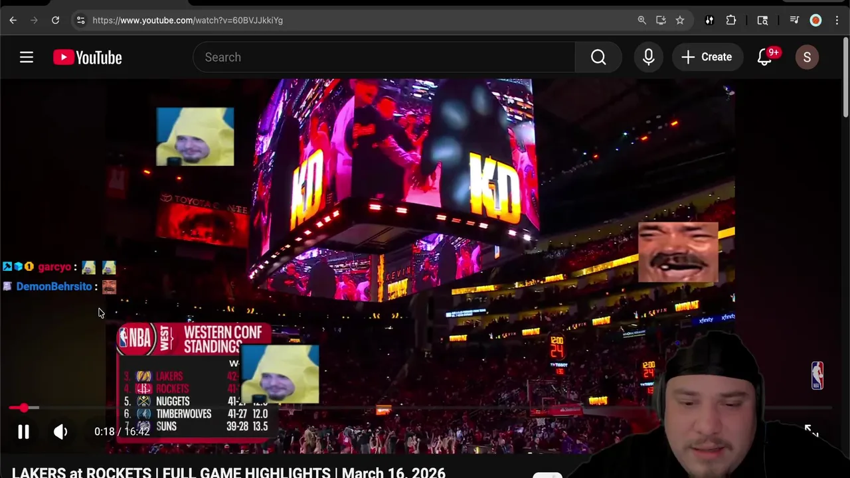Screen dimensions: 850x478
Task: Open the YouTube guide hamburger menu
Action: 27,57
